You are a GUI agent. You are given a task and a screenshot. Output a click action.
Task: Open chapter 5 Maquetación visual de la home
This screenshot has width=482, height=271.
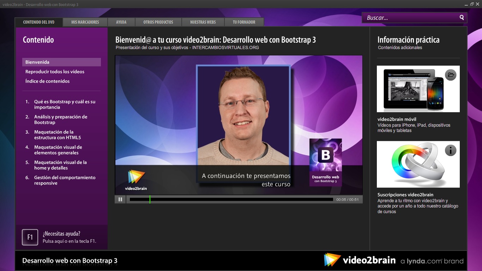pos(56,165)
